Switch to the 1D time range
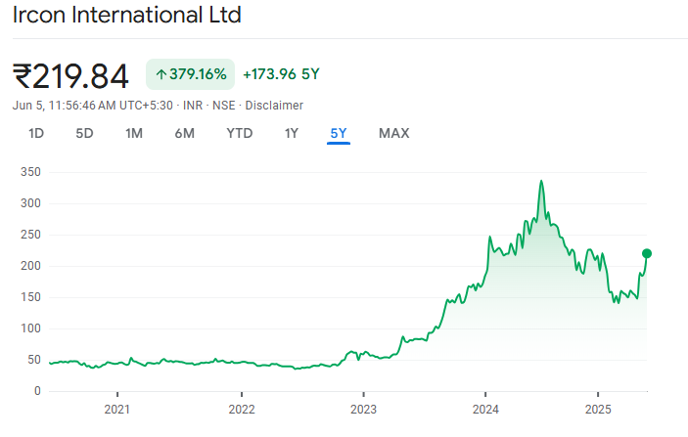 point(36,133)
